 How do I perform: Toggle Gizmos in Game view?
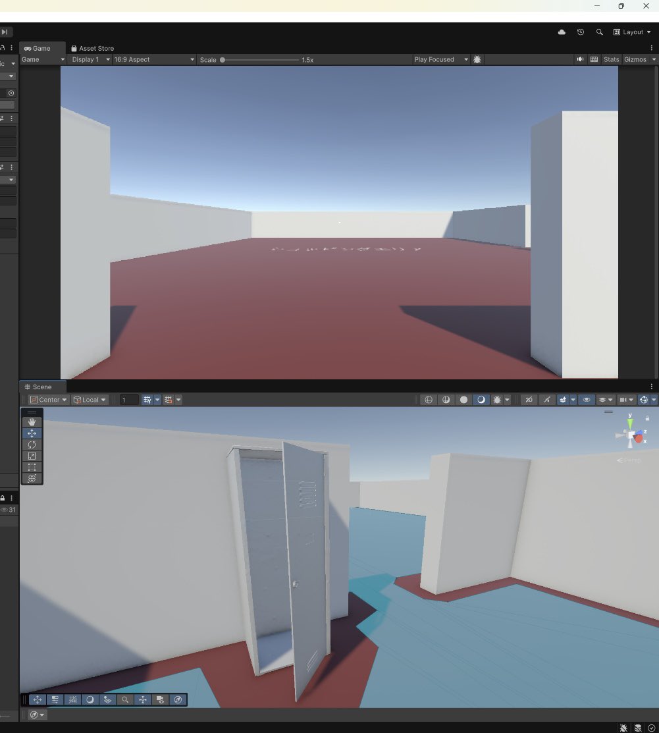click(x=635, y=59)
